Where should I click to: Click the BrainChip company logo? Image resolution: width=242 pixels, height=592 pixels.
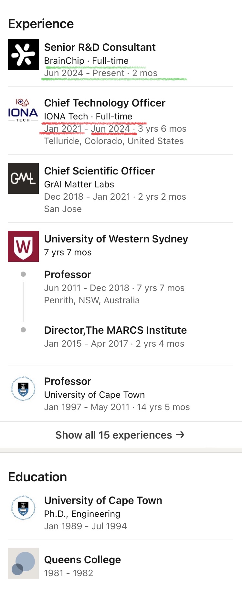tap(23, 55)
